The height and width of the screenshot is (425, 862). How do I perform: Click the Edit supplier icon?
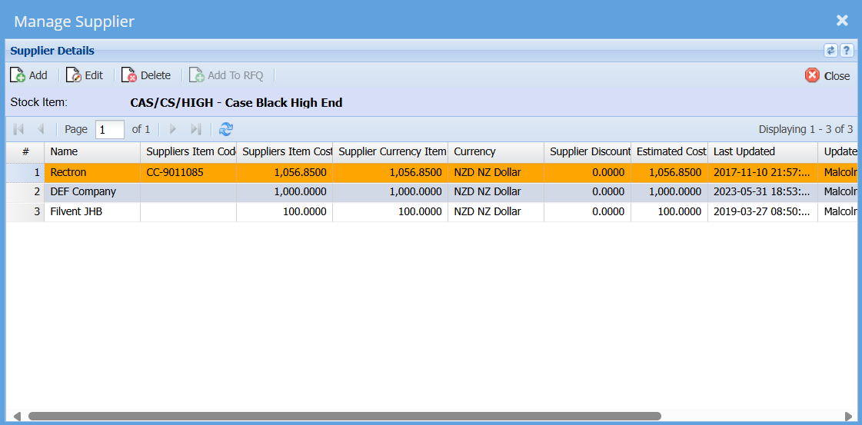click(74, 75)
